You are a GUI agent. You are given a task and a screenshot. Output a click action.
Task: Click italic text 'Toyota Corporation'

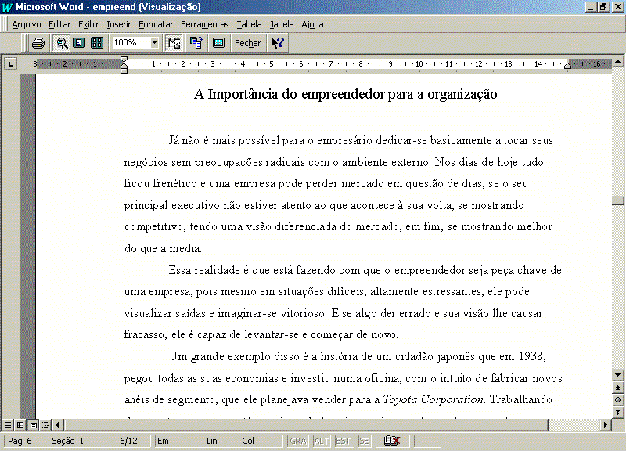[434, 399]
